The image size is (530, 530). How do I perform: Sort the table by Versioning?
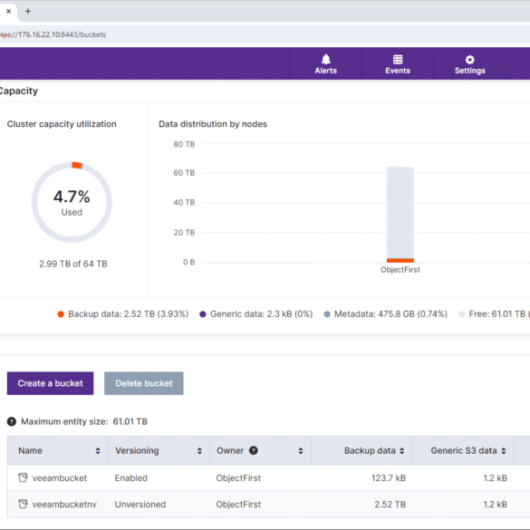click(199, 450)
